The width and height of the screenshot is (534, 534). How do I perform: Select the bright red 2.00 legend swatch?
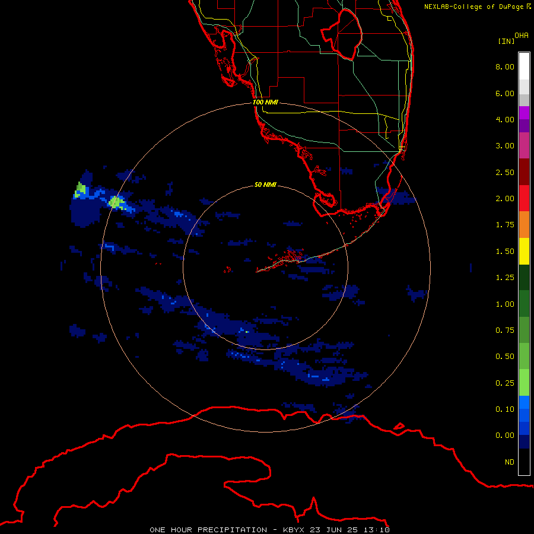point(524,198)
